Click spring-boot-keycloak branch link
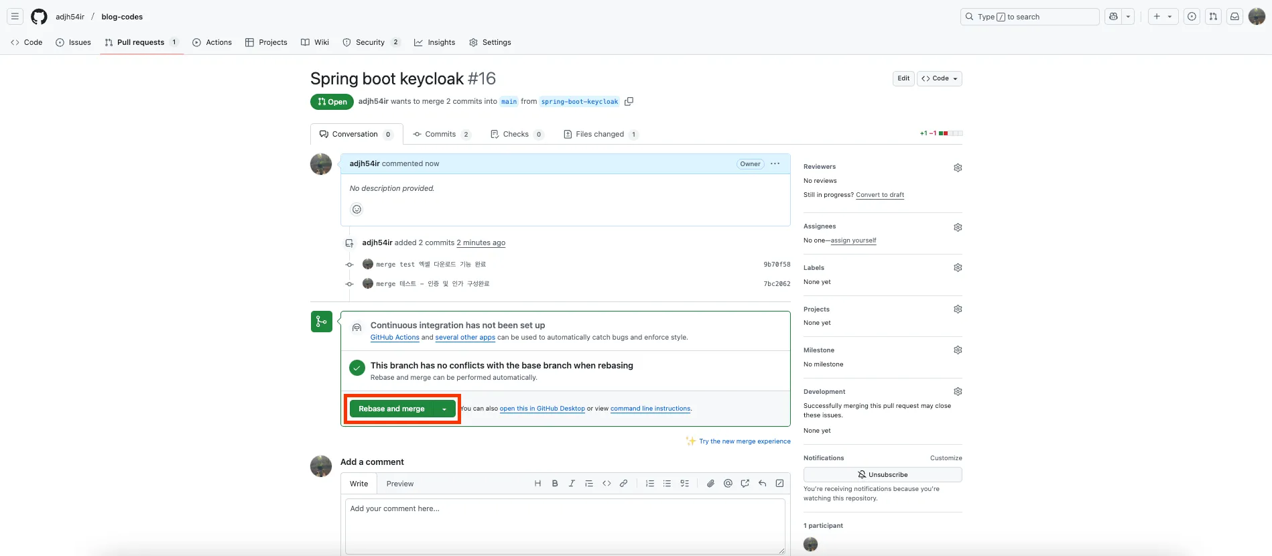Viewport: 1272px width, 556px height. pos(580,102)
